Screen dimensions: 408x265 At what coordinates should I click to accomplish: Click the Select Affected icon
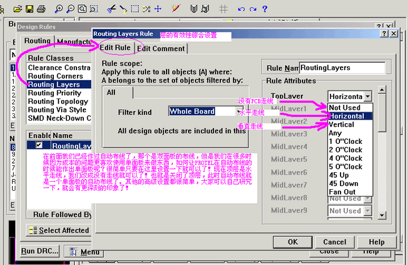coord(33,230)
